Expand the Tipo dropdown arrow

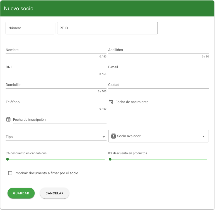tap(104, 137)
